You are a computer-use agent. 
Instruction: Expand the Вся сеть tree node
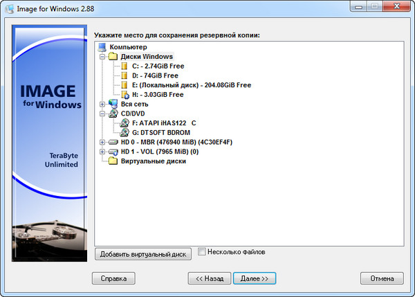point(102,104)
